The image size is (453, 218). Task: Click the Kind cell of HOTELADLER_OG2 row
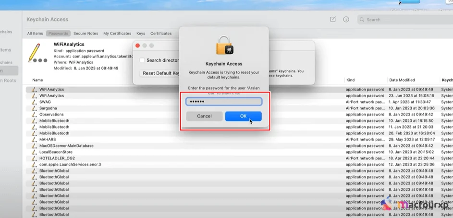365,159
